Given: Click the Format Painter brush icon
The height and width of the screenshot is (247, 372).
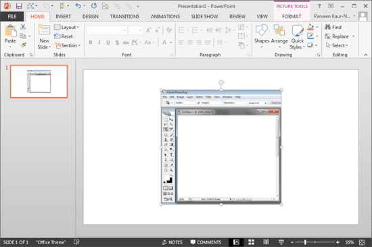Looking at the screenshot, I should [x=23, y=45].
